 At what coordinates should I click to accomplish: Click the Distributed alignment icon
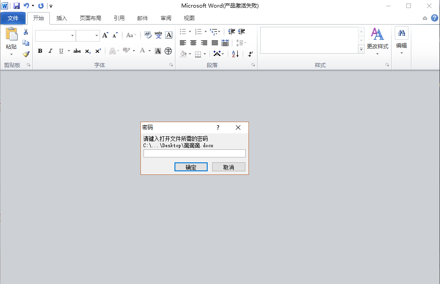coord(225,43)
